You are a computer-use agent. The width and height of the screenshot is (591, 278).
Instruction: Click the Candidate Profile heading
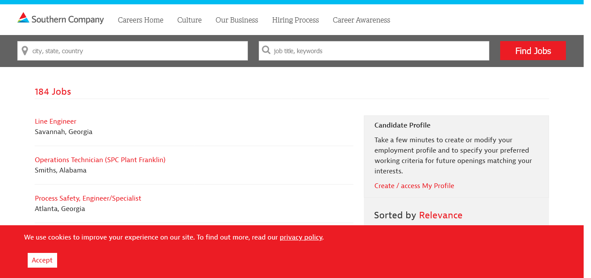tap(402, 125)
